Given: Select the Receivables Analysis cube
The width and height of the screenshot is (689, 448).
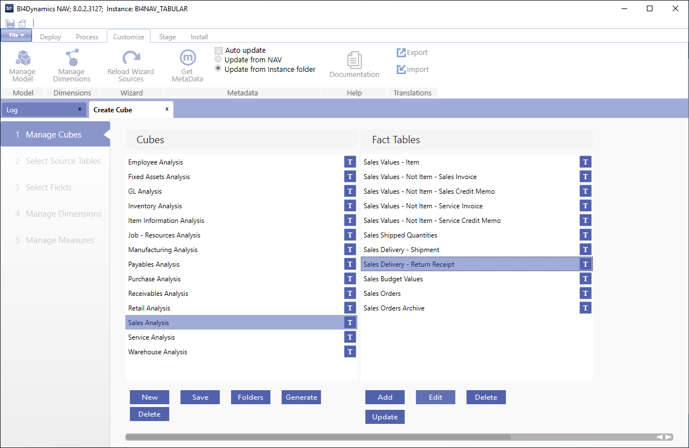Looking at the screenshot, I should [241, 294].
